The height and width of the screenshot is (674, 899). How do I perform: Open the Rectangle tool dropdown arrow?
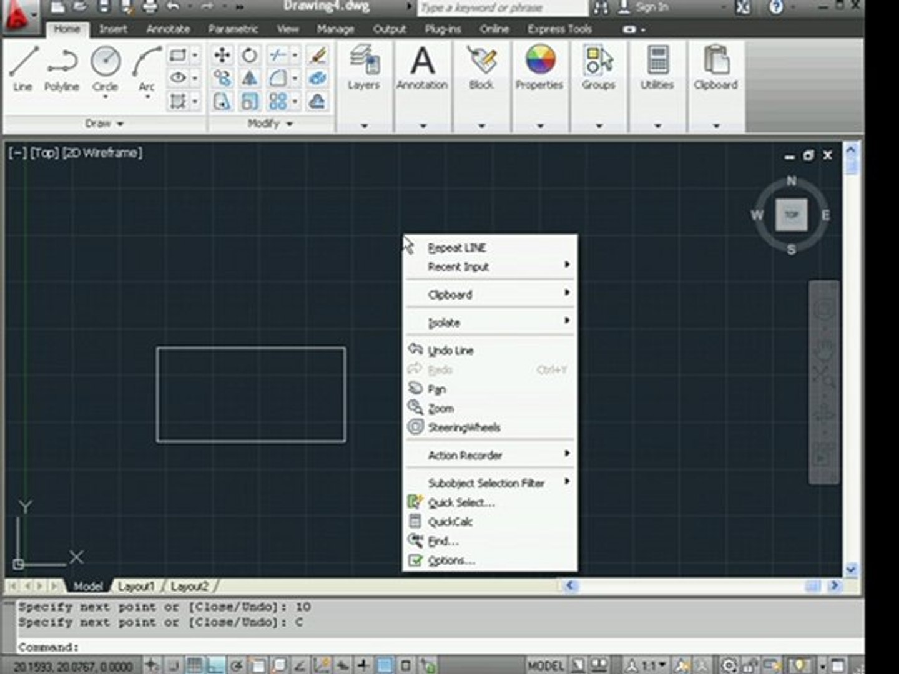coord(195,56)
